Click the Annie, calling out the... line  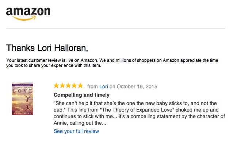[x=80, y=123]
